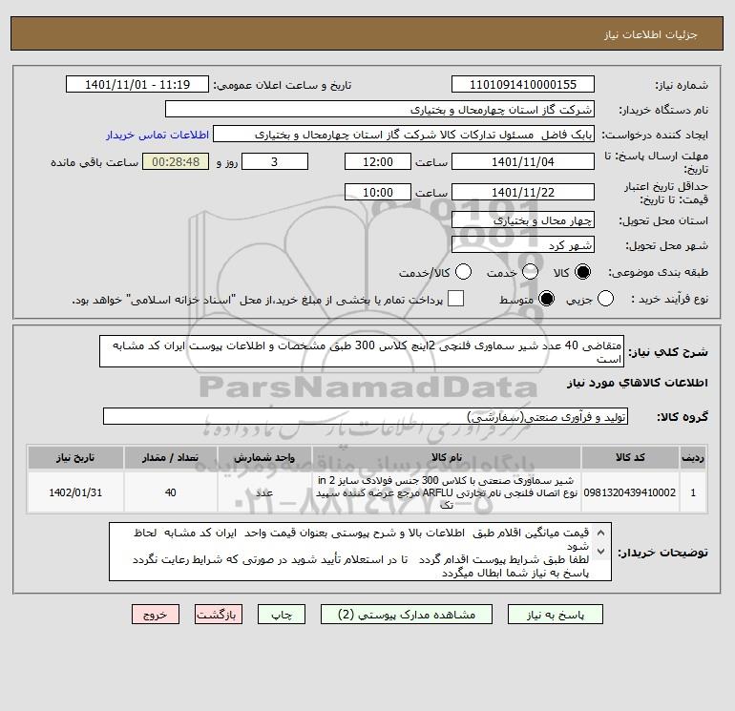Click remaining time countdown 00:28:48
The height and width of the screenshot is (711, 735).
coord(176,161)
